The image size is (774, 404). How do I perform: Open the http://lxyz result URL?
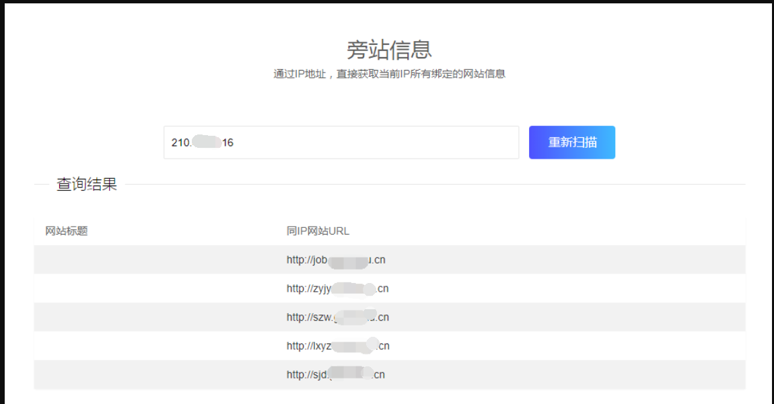338,346
